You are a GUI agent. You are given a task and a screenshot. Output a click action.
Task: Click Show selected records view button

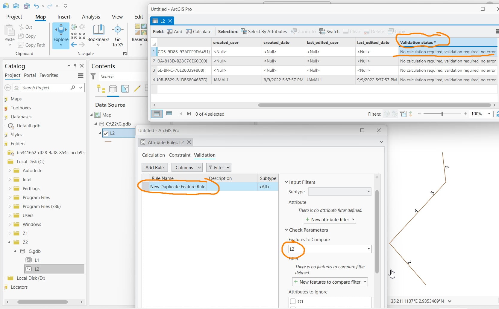tap(169, 114)
